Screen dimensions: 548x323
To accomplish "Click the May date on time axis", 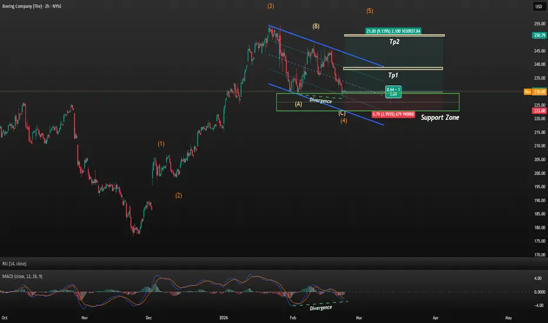I will click(509, 318).
